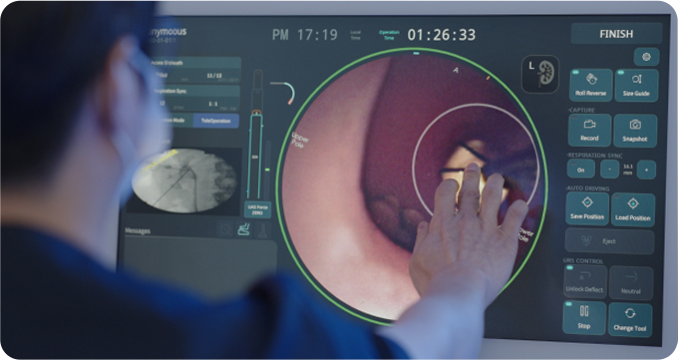Tap the 01:26:33 operation timer
The height and width of the screenshot is (360, 678).
[x=441, y=35]
